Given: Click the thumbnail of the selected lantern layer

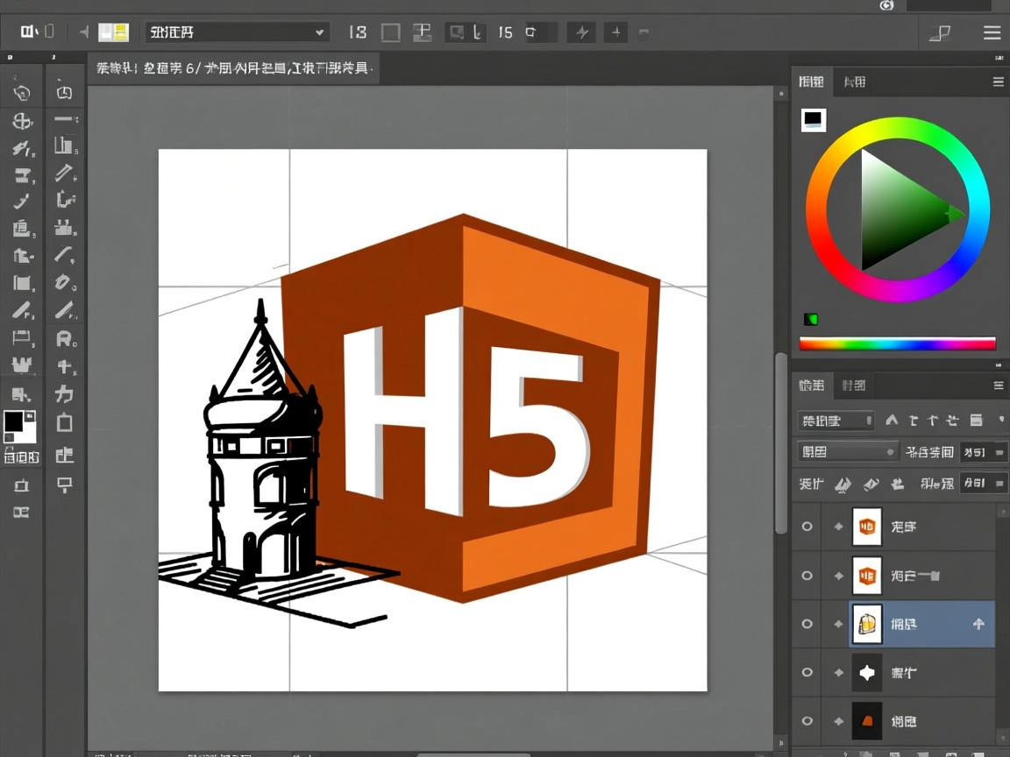Looking at the screenshot, I should 868,624.
